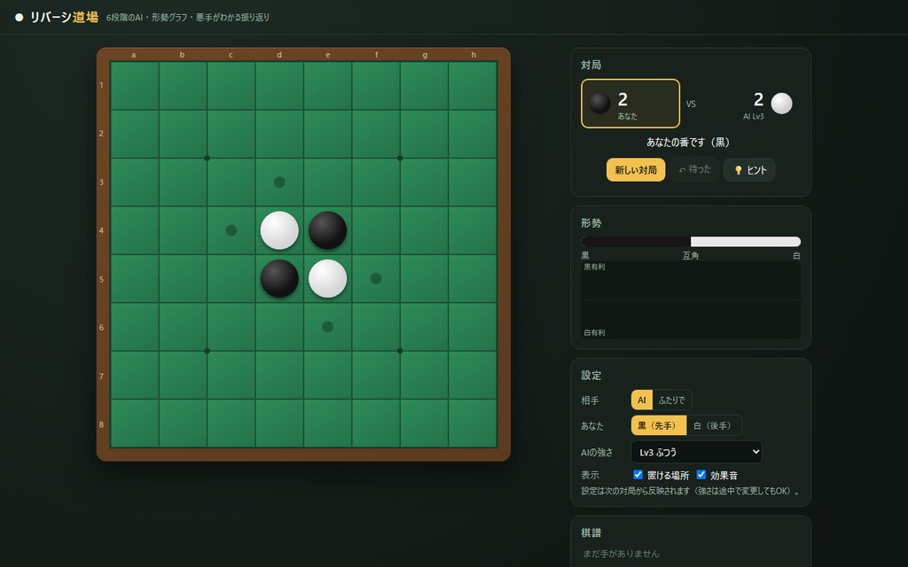Image resolution: width=908 pixels, height=567 pixels.
Task: Switch opponent to ふたりで mode
Action: point(672,400)
